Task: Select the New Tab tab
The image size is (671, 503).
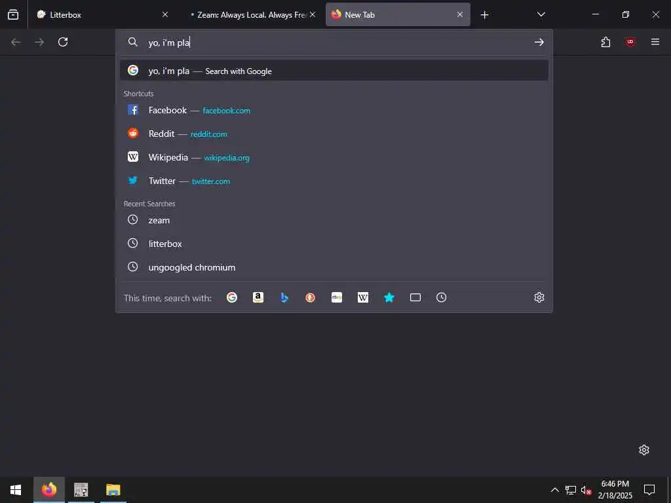Action: coord(398,14)
